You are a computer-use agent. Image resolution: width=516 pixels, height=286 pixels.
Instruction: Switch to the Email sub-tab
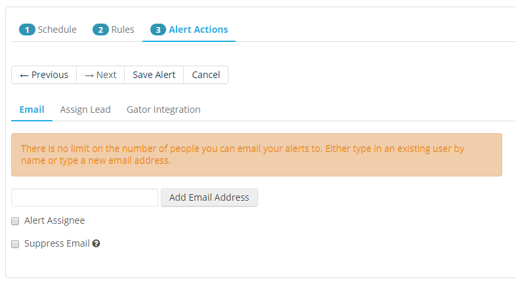tap(32, 110)
